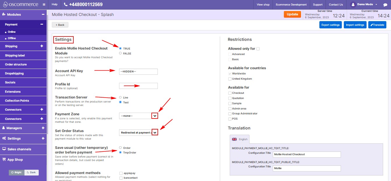Open Ecommerce Development menu item
Screen dimensions: 391x181
(291, 5)
